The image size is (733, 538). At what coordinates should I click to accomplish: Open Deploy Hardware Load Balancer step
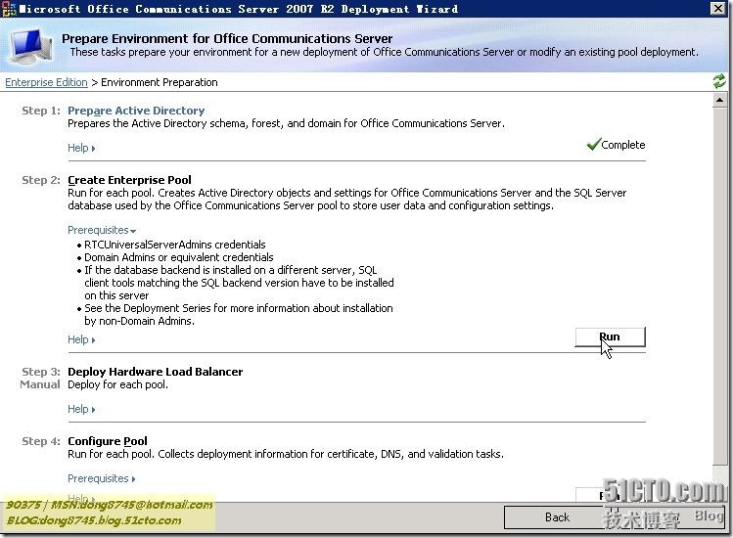click(x=156, y=372)
